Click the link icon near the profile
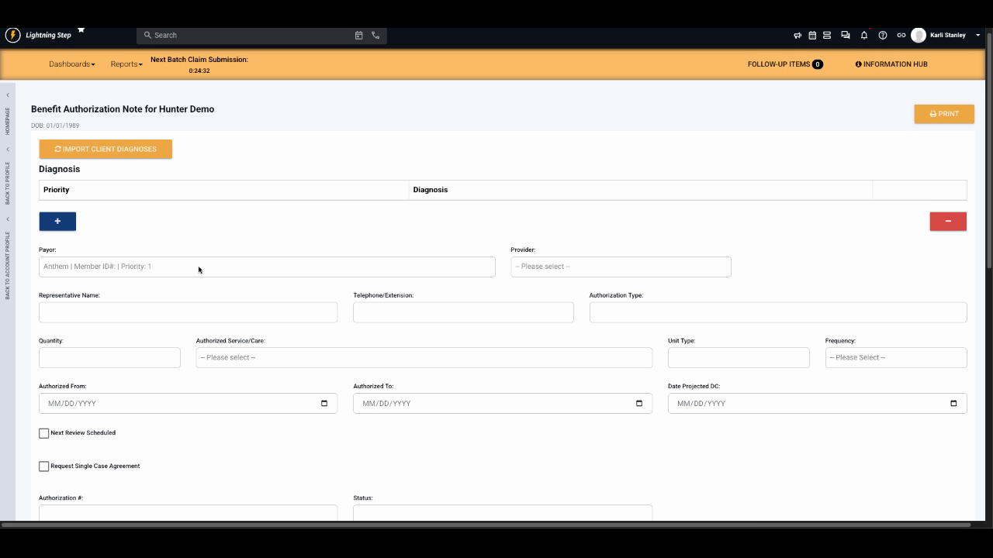 900,35
